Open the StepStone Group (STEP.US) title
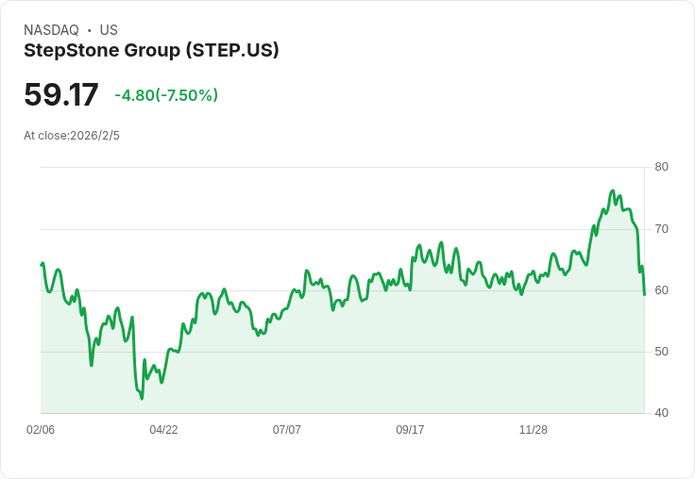695x479 pixels. [151, 51]
